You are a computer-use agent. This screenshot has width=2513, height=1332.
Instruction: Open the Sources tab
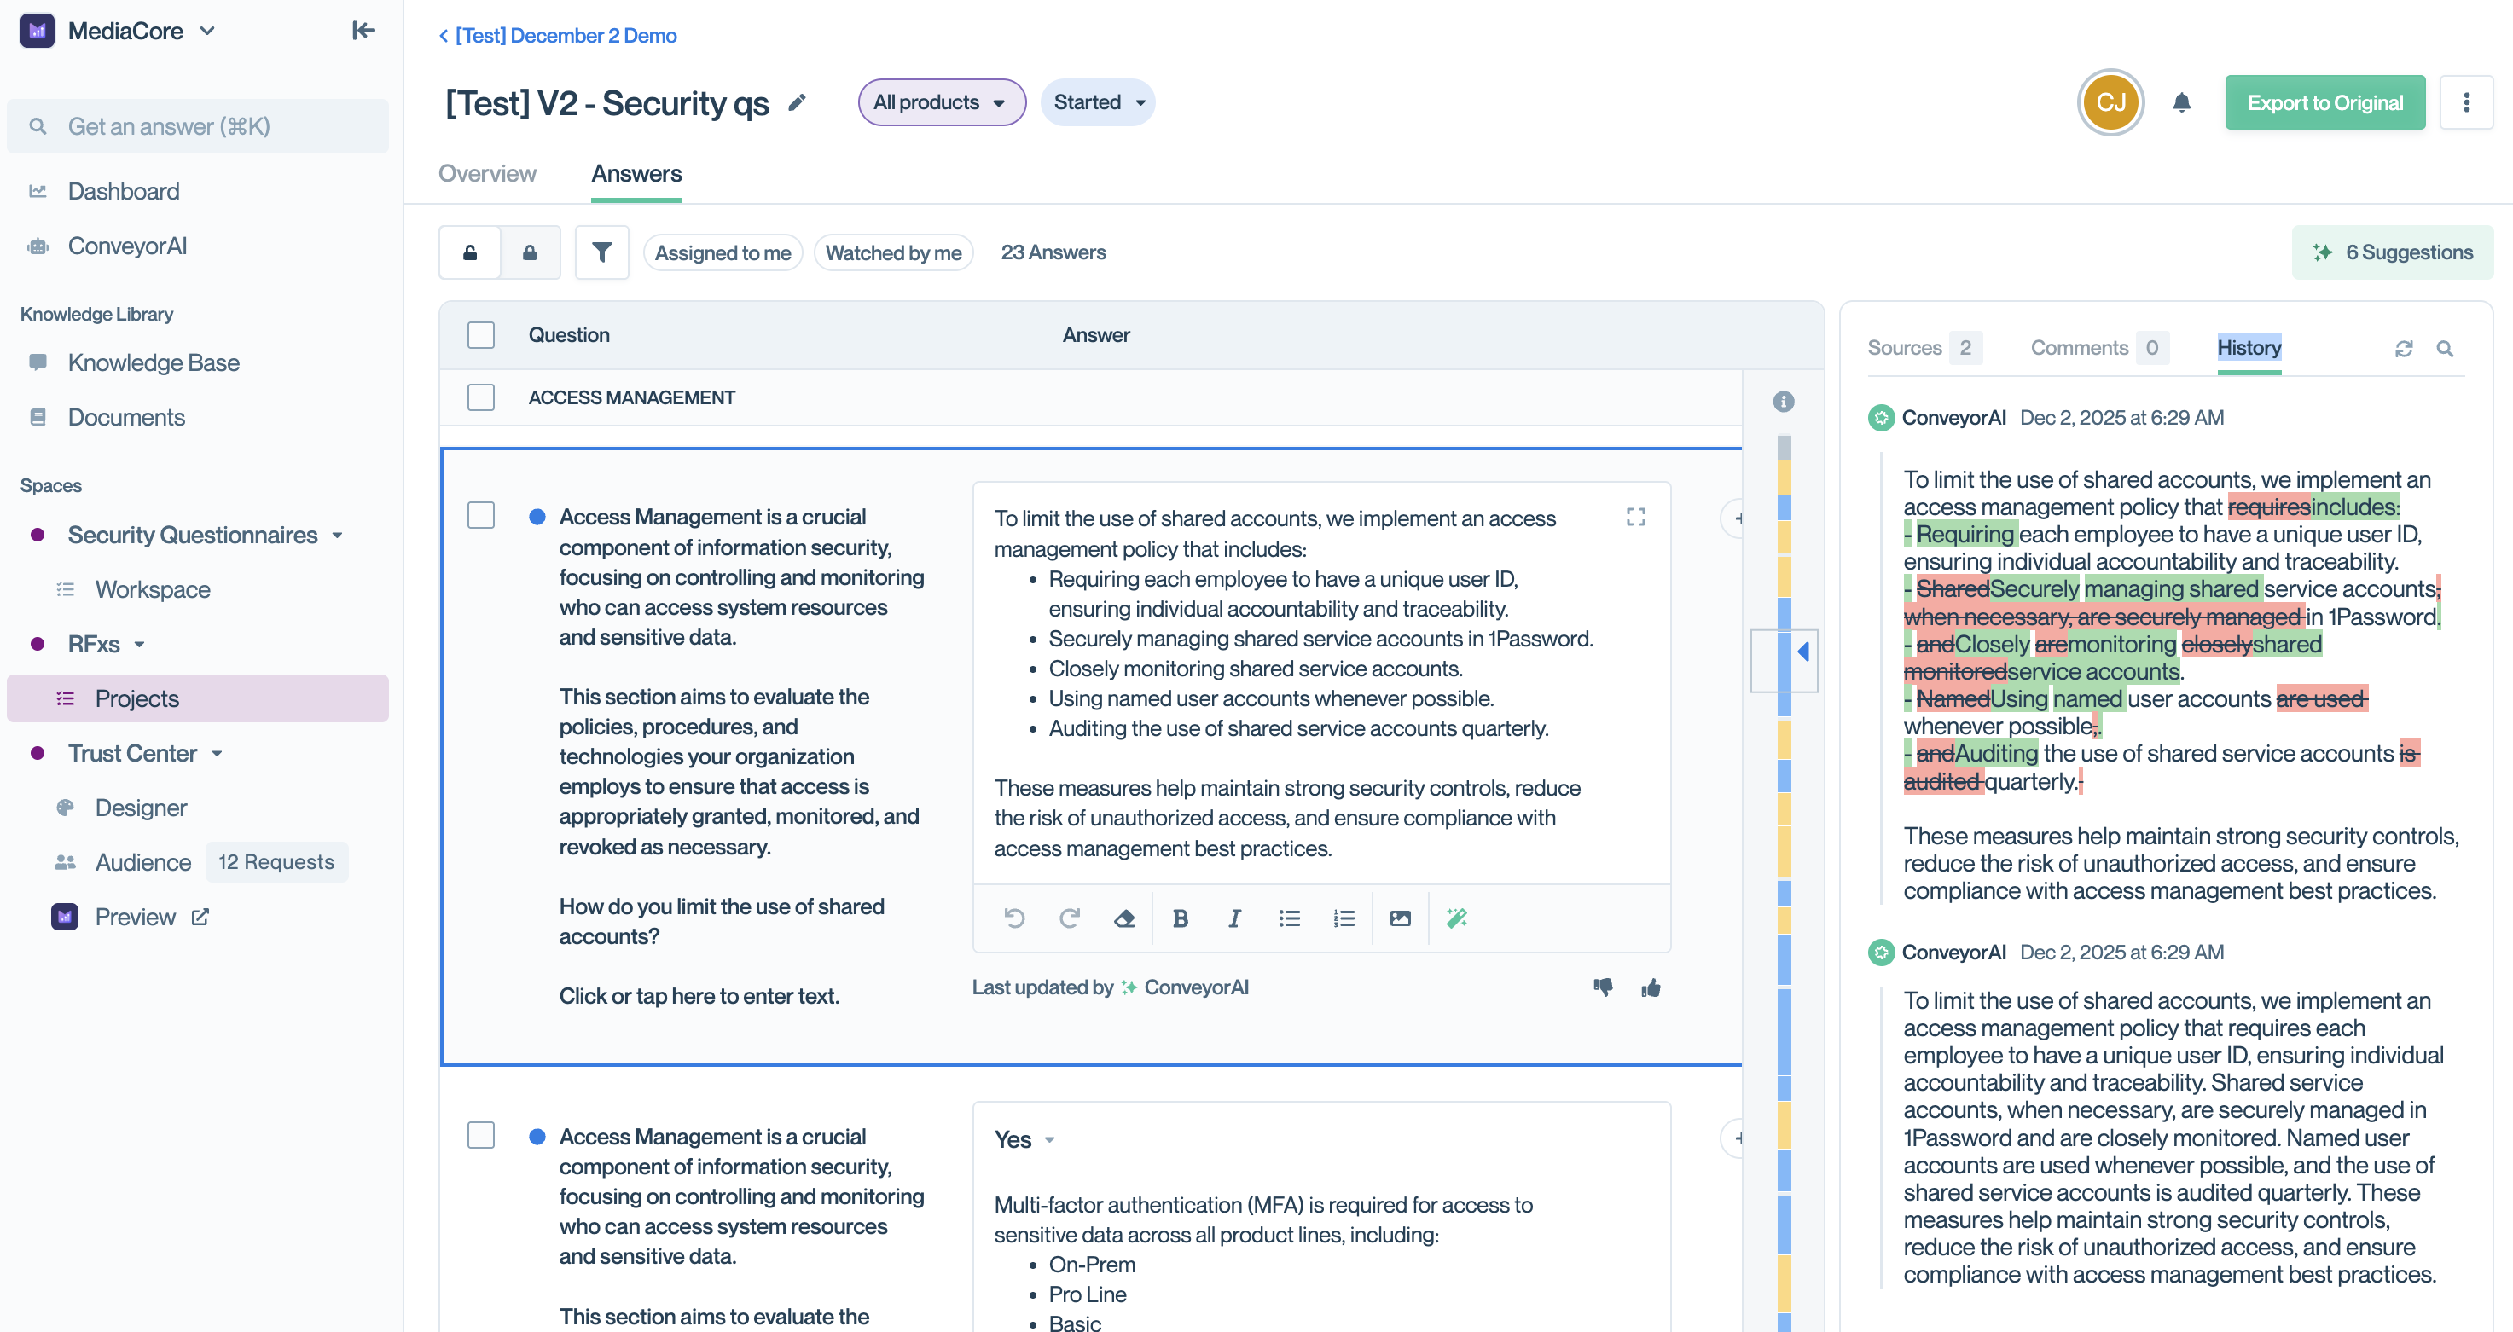point(1904,348)
